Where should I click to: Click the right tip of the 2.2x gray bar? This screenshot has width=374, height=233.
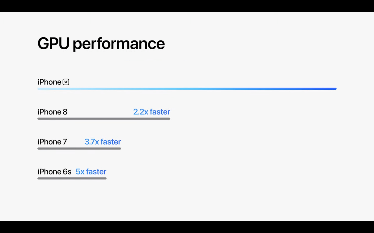click(169, 119)
